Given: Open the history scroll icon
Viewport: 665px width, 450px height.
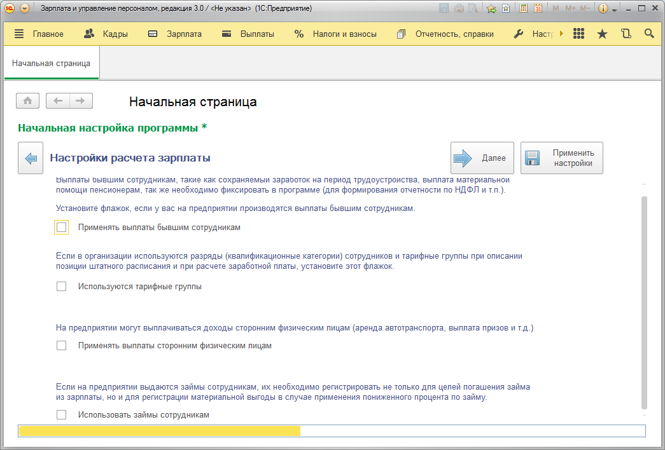Looking at the screenshot, I should click(x=626, y=34).
